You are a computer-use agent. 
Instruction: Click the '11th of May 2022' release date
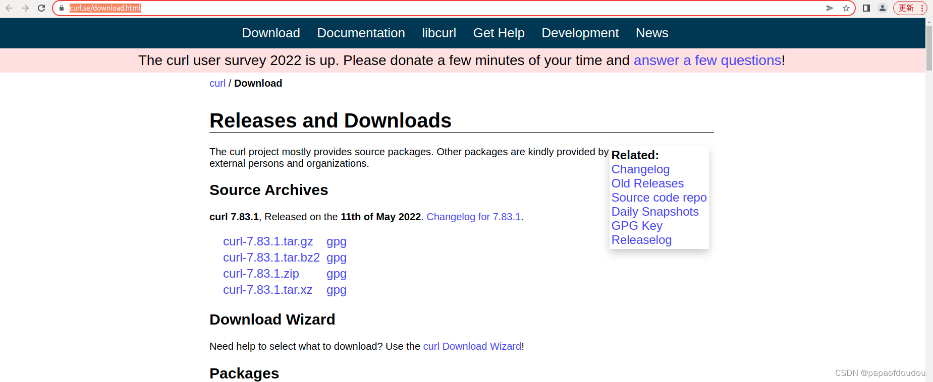381,217
